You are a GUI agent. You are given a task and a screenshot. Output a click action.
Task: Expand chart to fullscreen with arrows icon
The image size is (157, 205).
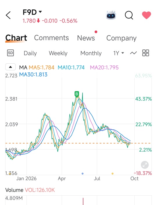pyautogui.click(x=145, y=165)
